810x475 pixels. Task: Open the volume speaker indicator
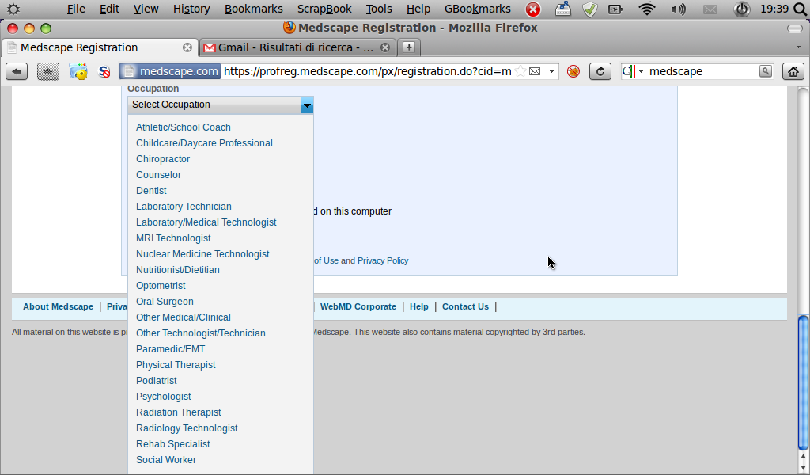(678, 9)
